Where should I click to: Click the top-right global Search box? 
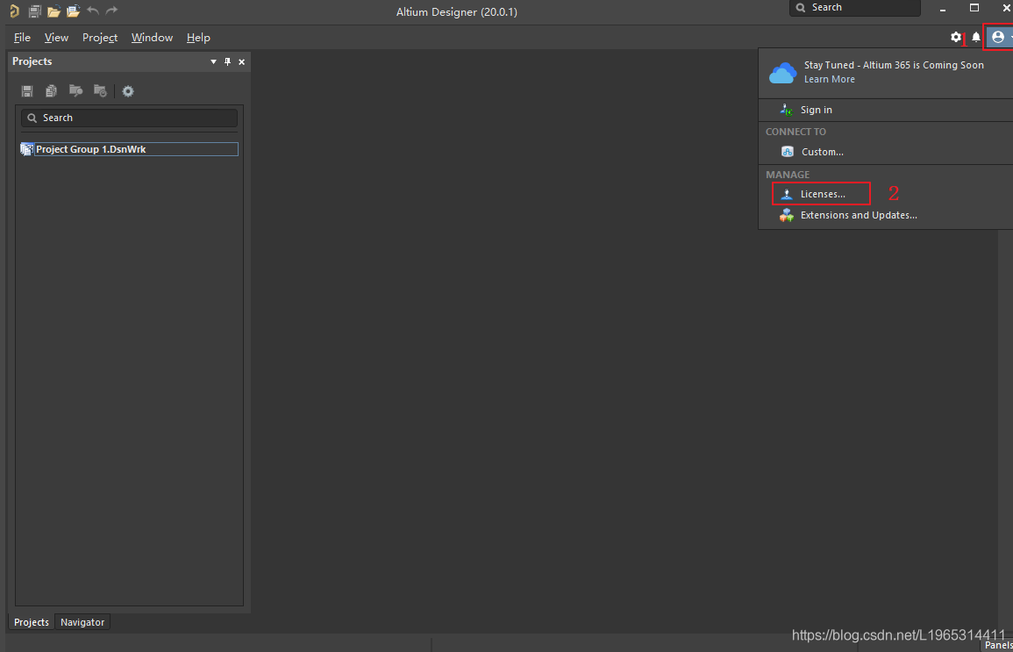[855, 8]
